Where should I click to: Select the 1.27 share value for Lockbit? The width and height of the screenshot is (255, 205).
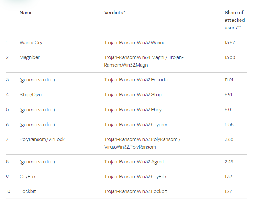(229, 191)
